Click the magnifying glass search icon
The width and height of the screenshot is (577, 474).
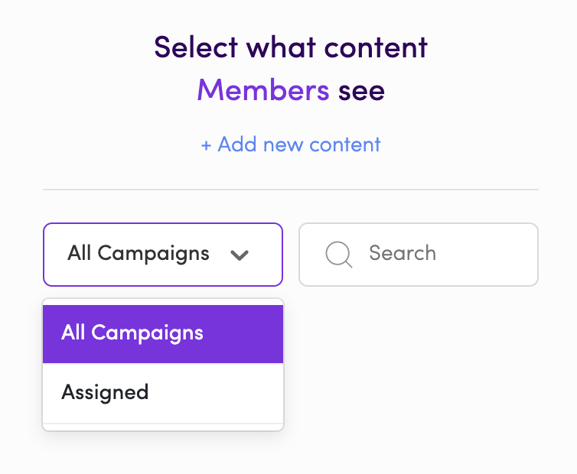coord(339,255)
